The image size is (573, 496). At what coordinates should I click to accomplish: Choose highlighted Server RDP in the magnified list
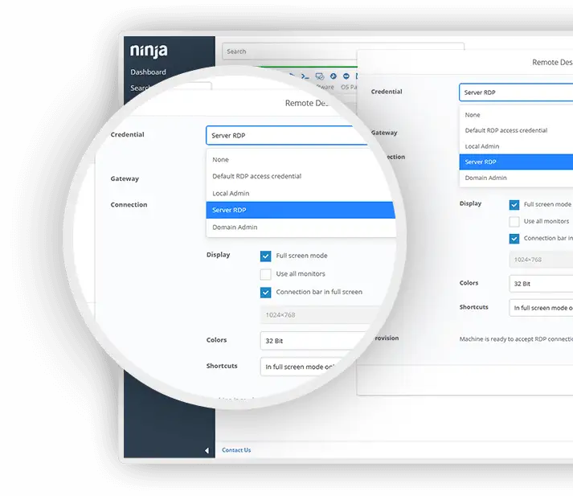pyautogui.click(x=301, y=210)
